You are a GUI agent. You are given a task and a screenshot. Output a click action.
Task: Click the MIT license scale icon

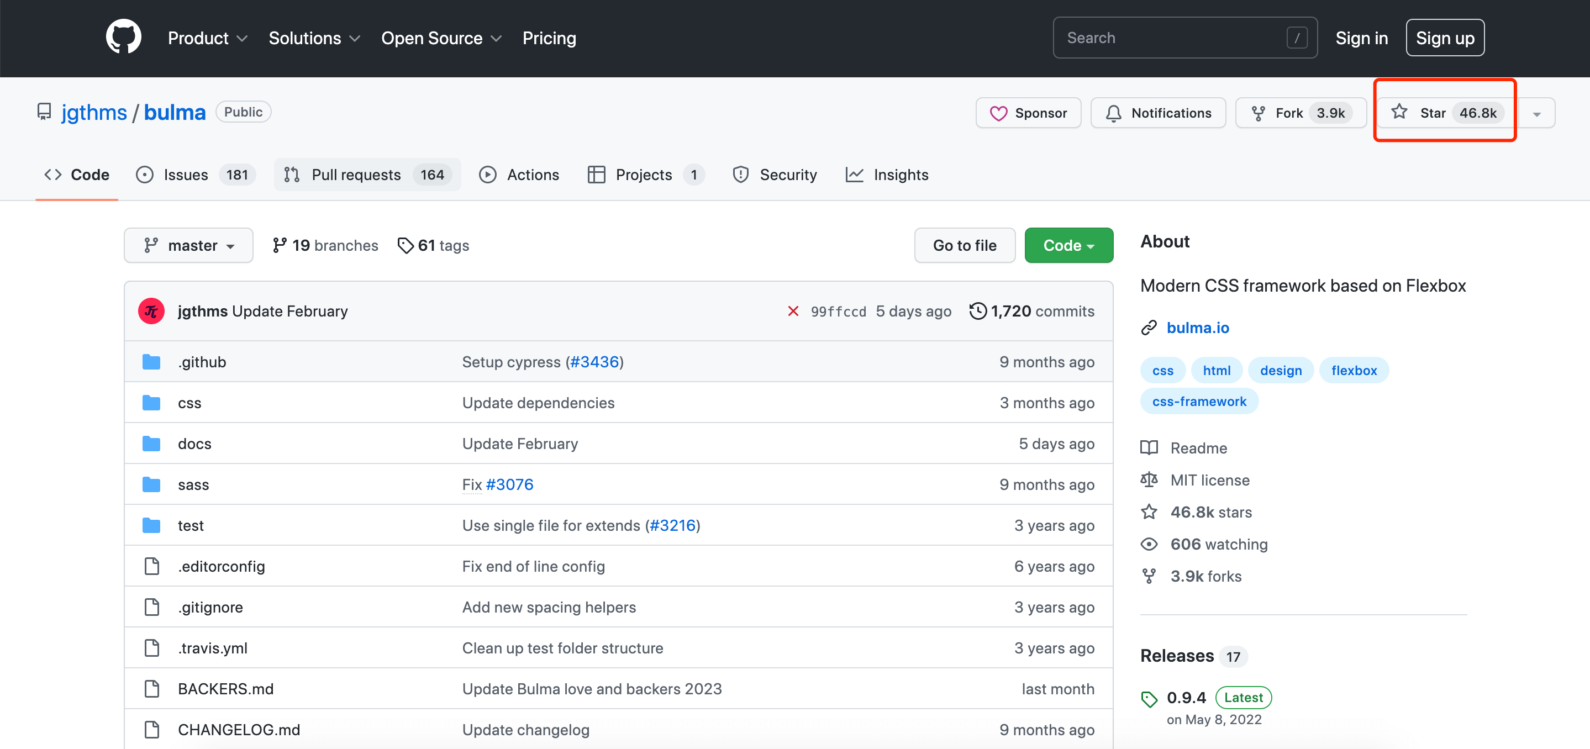click(1149, 479)
